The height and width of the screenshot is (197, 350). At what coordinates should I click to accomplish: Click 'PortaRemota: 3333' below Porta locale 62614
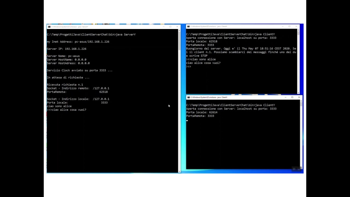click(x=200, y=116)
